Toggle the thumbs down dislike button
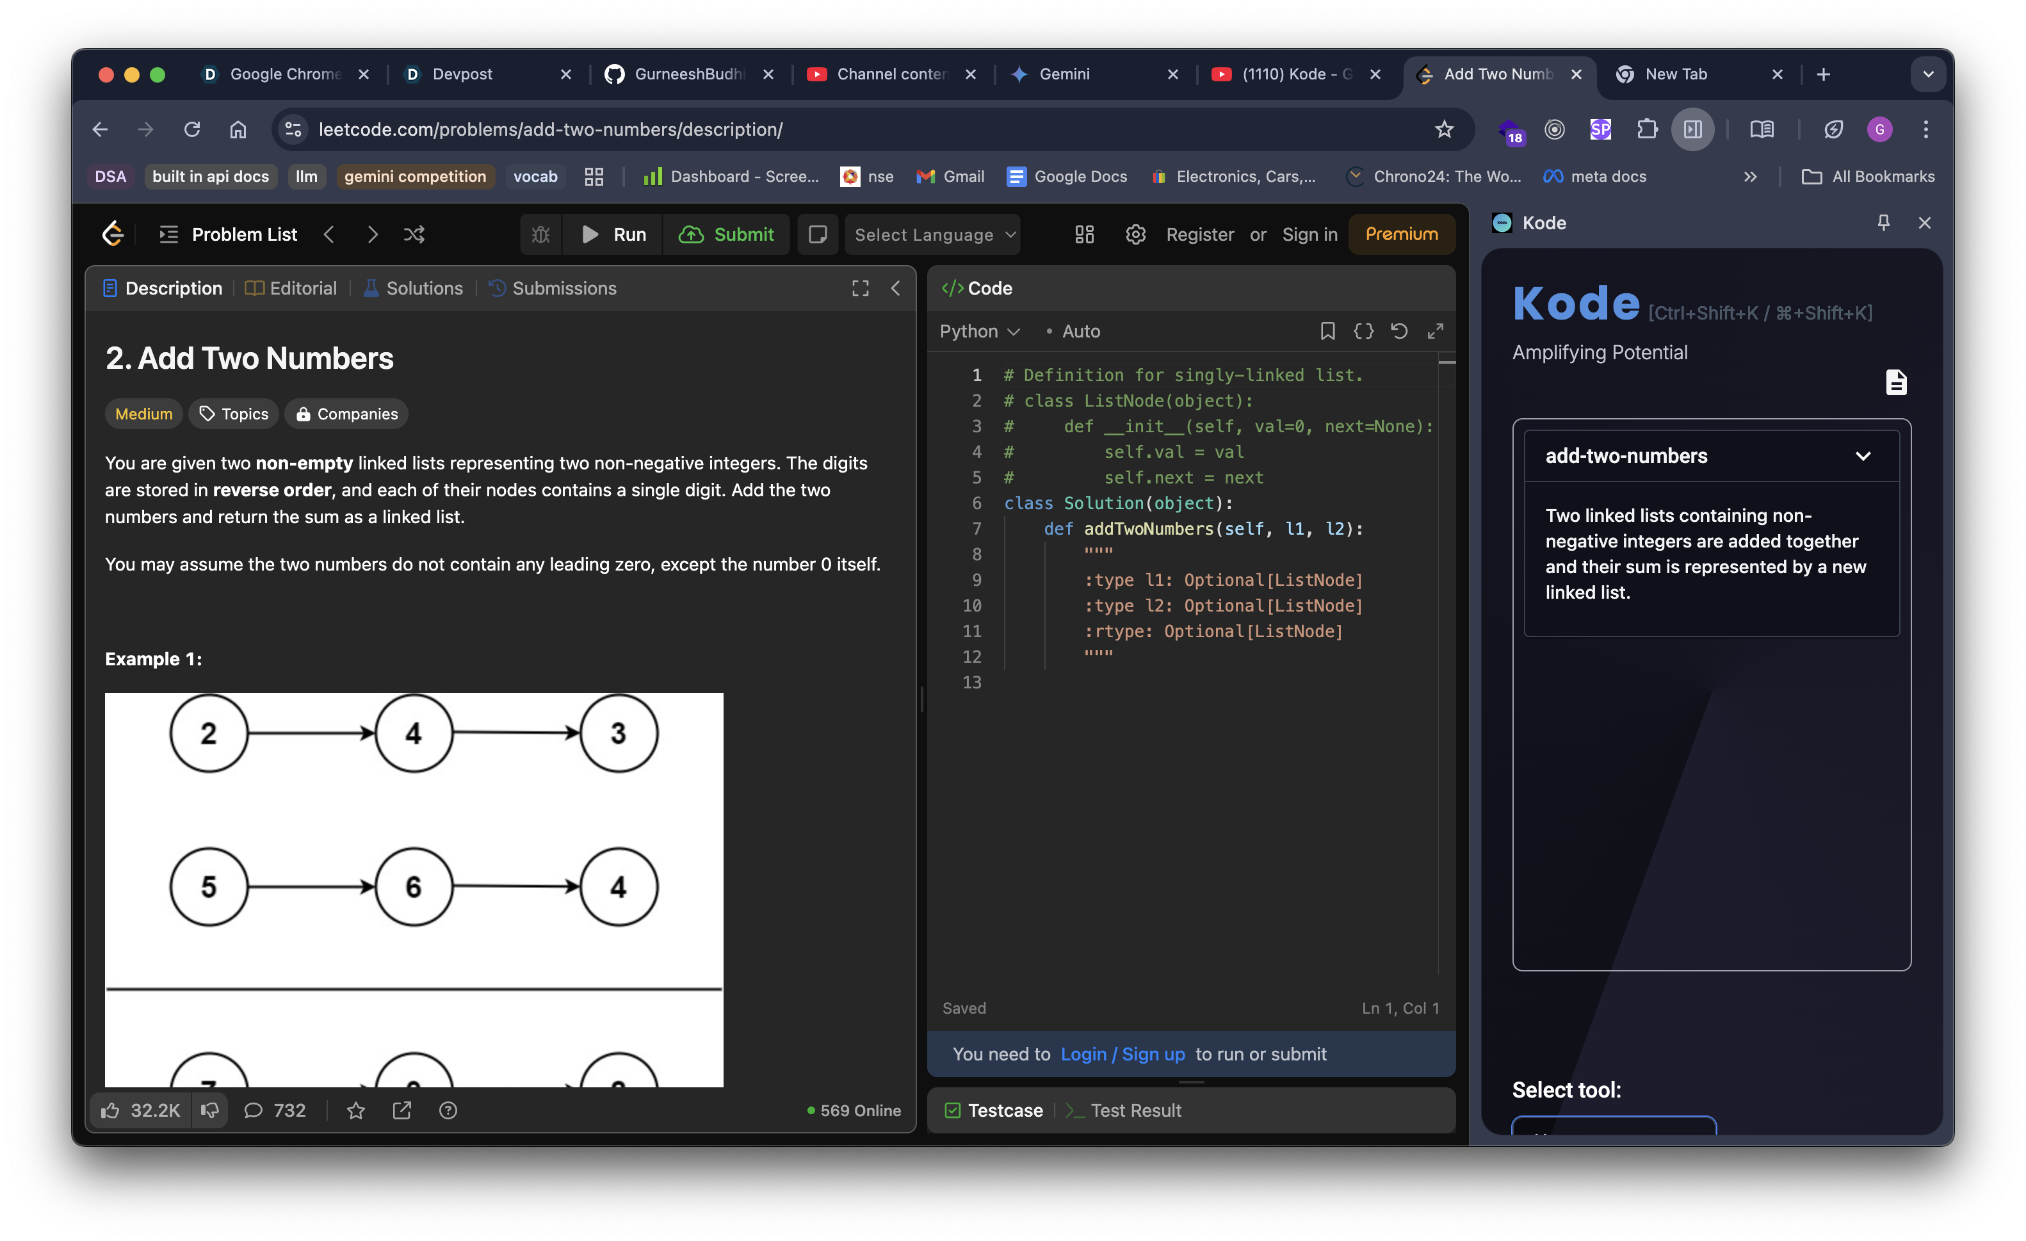 209,1110
